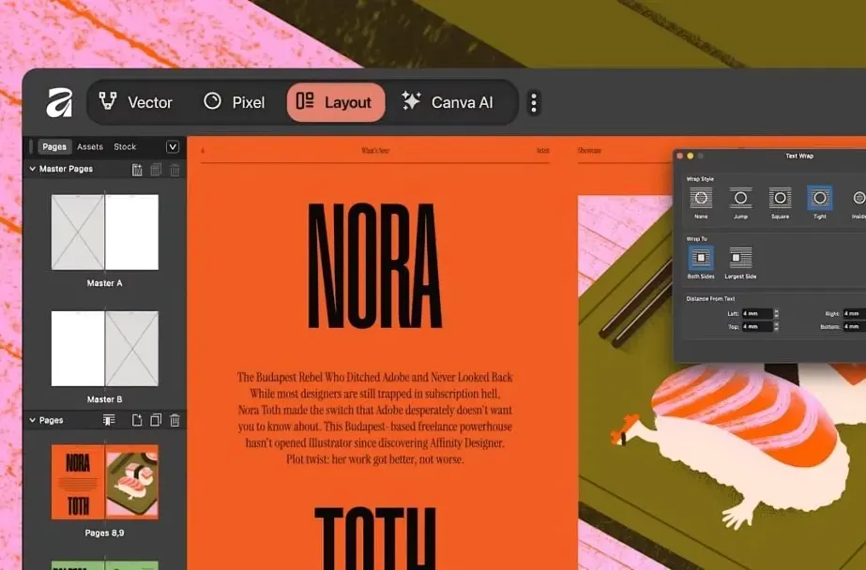Click the Left distance input field
This screenshot has width=866, height=570.
(x=756, y=313)
